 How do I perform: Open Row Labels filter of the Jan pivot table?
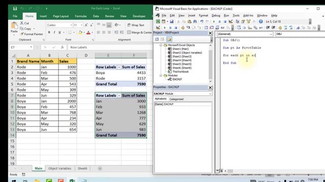pos(119,96)
